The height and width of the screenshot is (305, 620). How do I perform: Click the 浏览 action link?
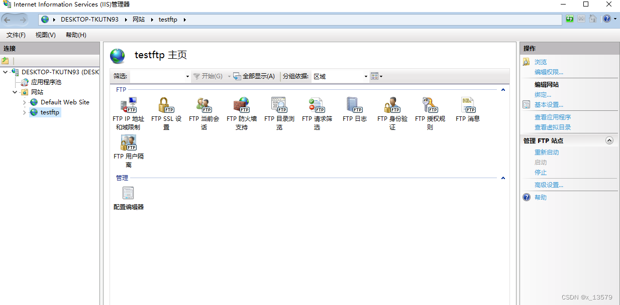tap(541, 62)
